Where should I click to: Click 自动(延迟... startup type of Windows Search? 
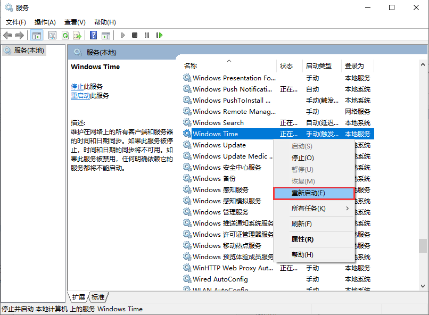[323, 123]
